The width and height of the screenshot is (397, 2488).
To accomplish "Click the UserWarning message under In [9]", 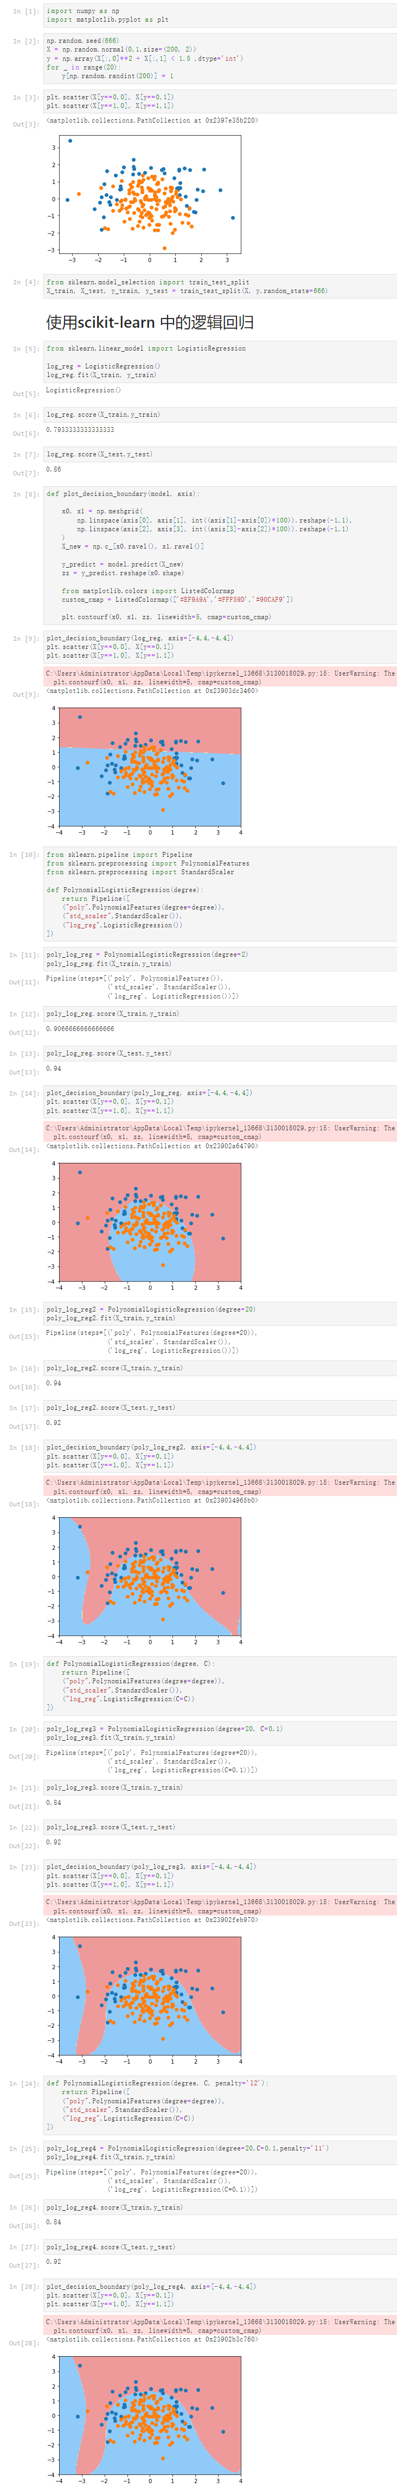I will click(x=220, y=677).
